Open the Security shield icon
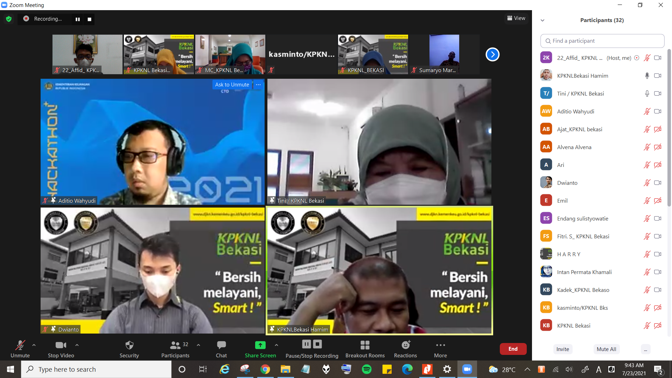 click(129, 345)
